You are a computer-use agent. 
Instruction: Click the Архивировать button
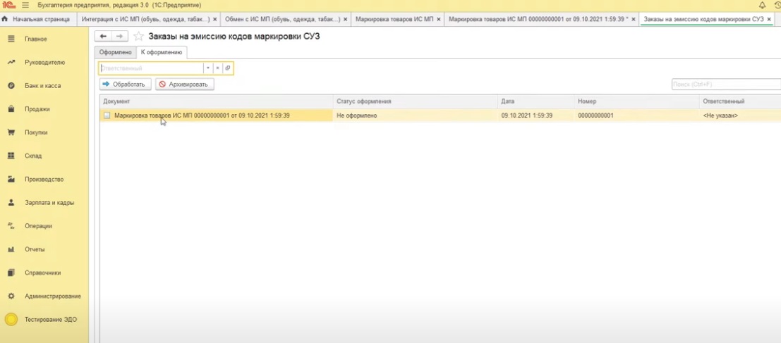pos(185,85)
